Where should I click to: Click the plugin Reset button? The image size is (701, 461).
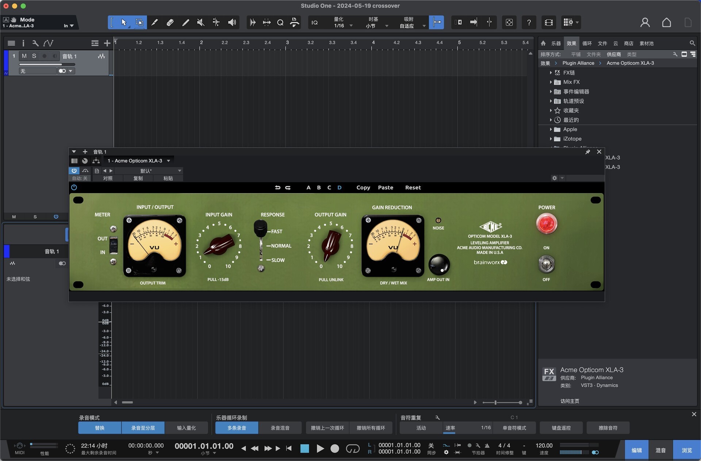point(413,187)
